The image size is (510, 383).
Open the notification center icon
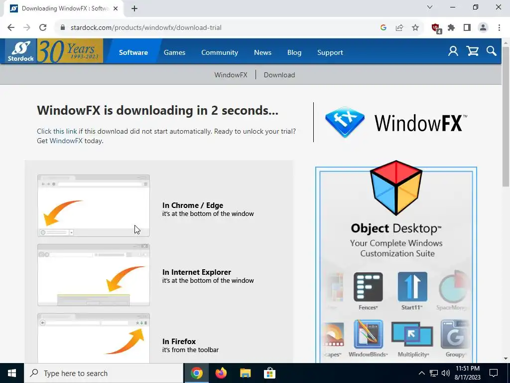(494, 373)
